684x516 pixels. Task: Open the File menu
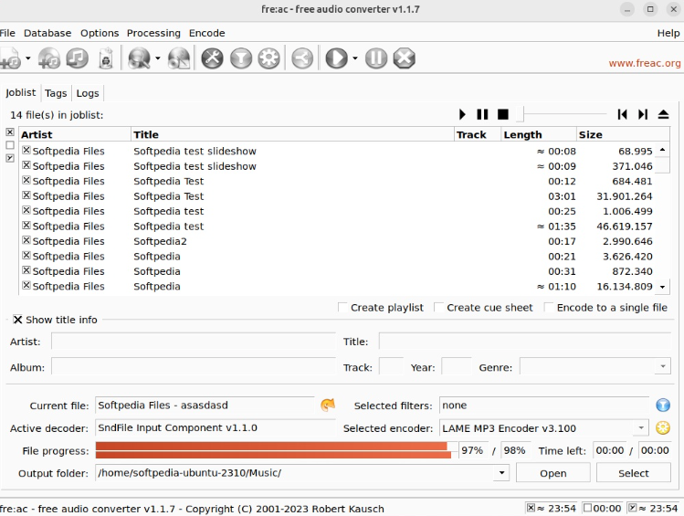pos(7,33)
